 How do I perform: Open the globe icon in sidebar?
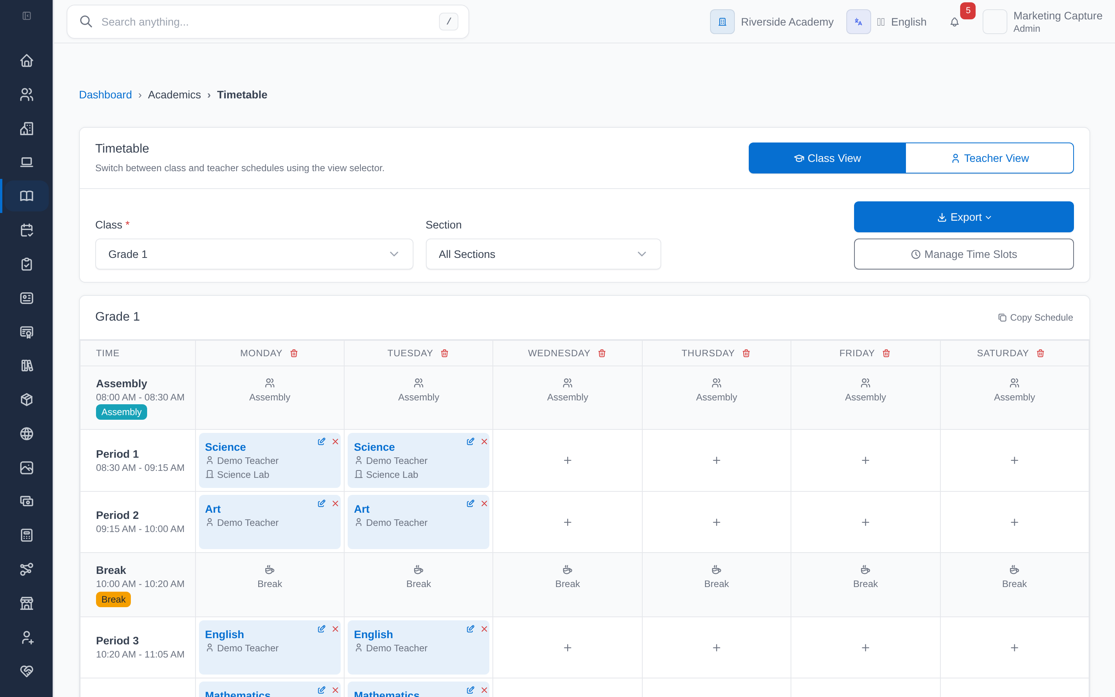tap(27, 433)
